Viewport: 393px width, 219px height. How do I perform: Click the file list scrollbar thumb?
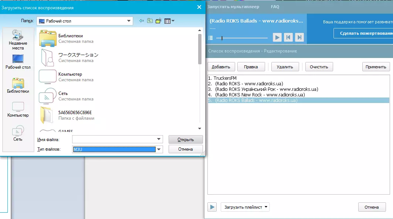[200, 49]
